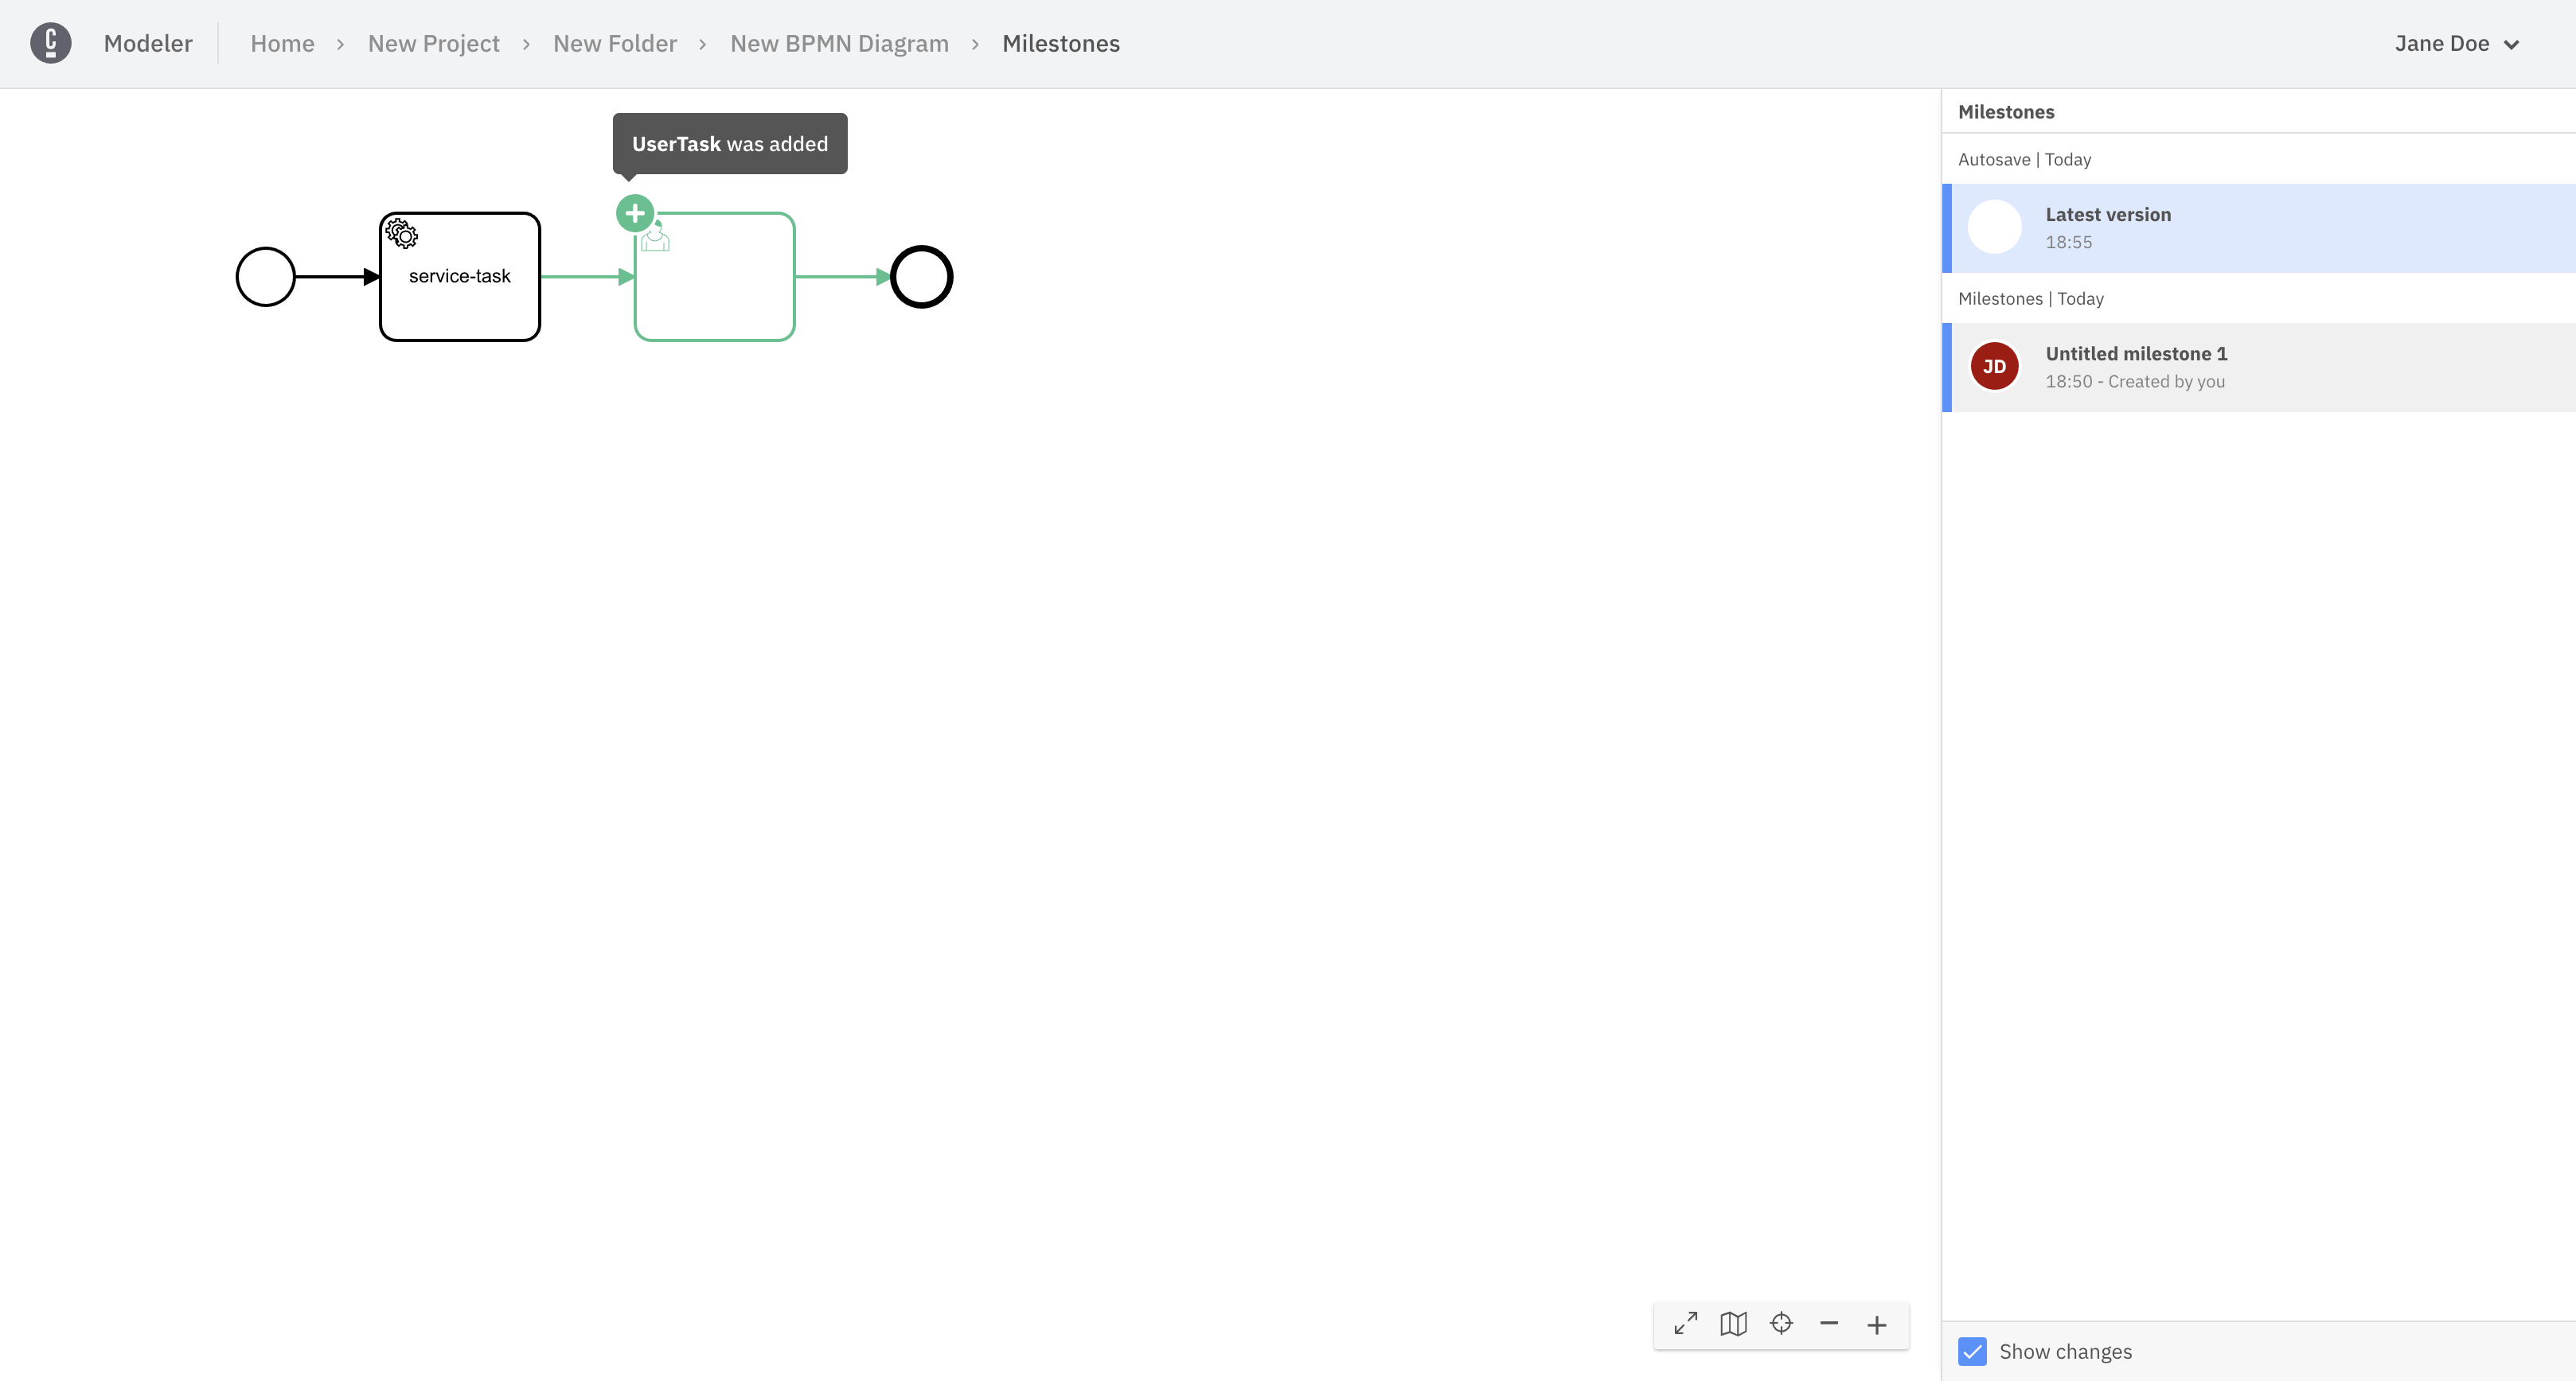Click the fullscreen expand icon
The width and height of the screenshot is (2576, 1381).
pos(1686,1324)
